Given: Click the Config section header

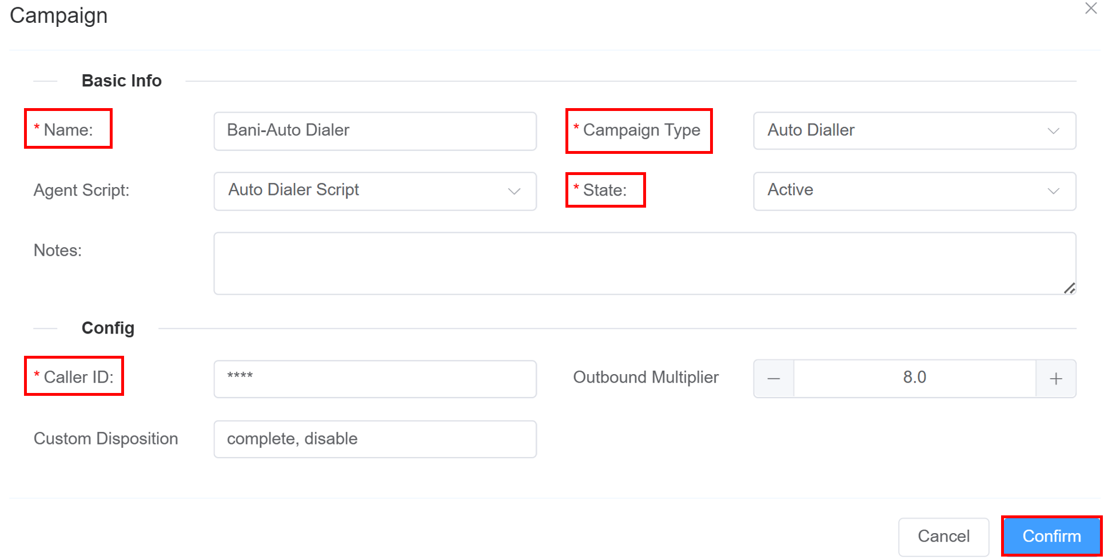Looking at the screenshot, I should pyautogui.click(x=107, y=328).
